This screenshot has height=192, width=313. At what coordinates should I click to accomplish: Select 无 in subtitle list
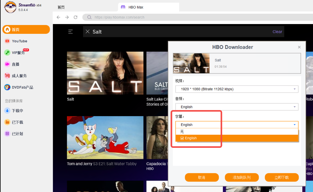click(x=237, y=132)
